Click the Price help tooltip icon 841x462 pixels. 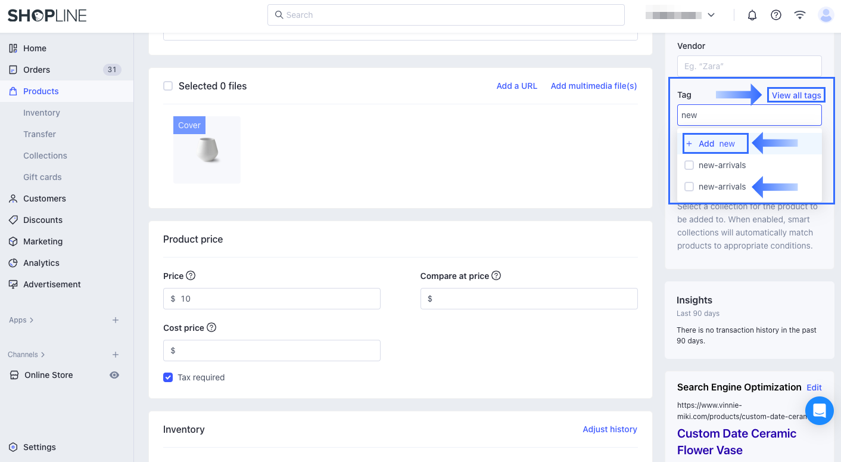tap(191, 276)
